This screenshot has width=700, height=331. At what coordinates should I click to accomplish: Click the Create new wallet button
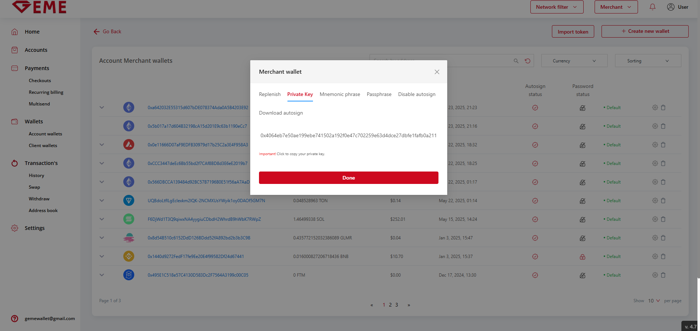tap(645, 31)
